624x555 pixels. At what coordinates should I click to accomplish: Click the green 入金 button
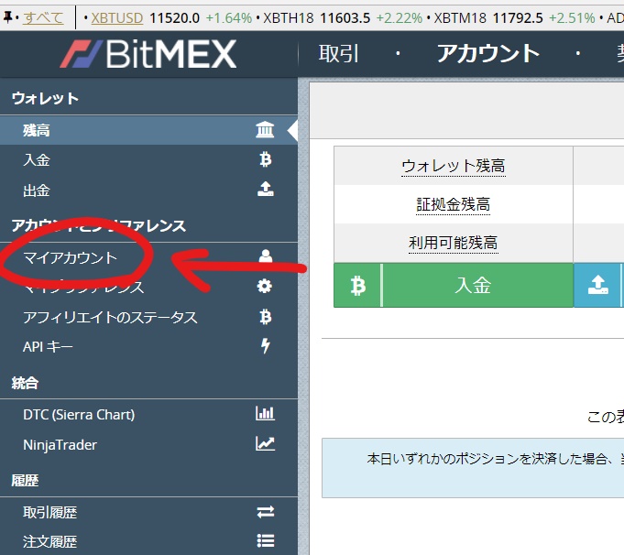pyautogui.click(x=454, y=285)
